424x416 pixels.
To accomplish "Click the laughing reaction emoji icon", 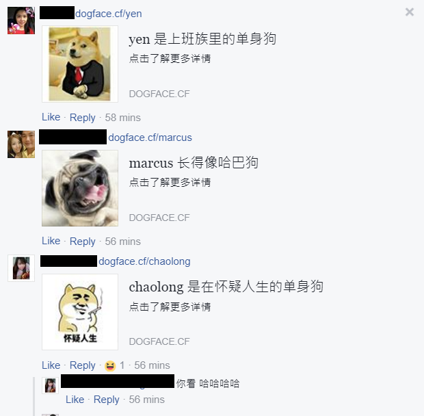I will (x=110, y=365).
